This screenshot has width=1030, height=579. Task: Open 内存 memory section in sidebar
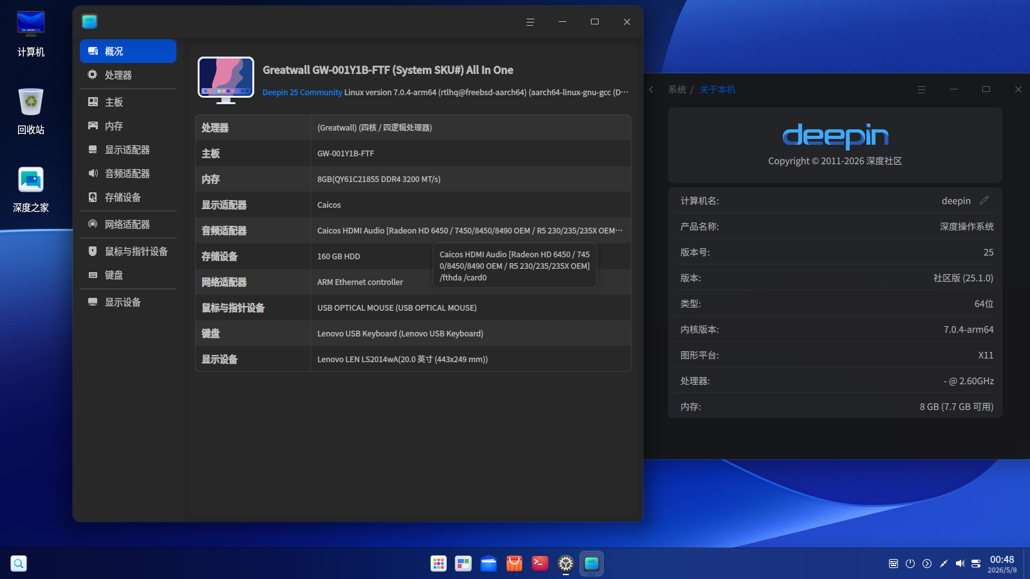coord(128,126)
